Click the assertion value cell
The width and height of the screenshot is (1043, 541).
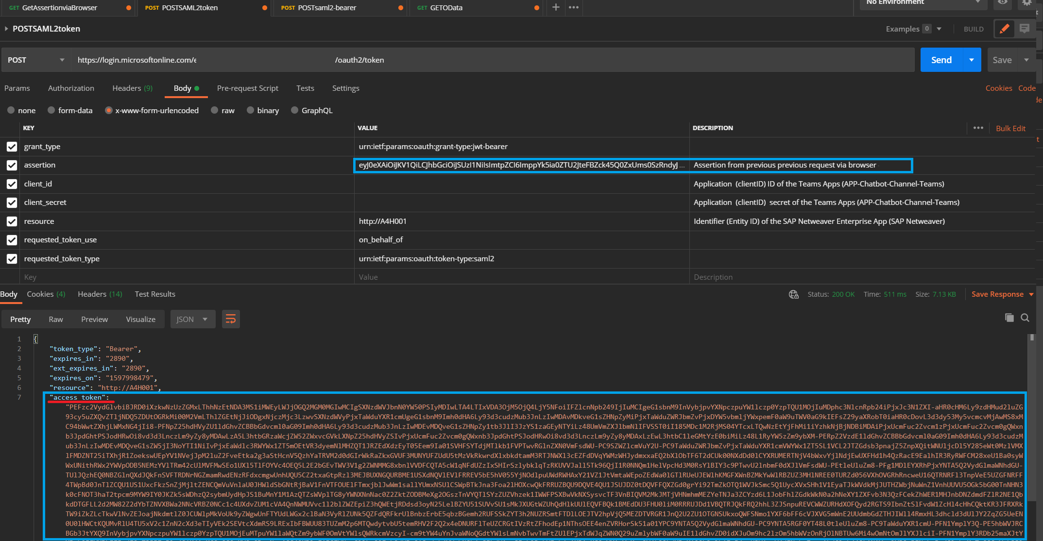point(521,165)
